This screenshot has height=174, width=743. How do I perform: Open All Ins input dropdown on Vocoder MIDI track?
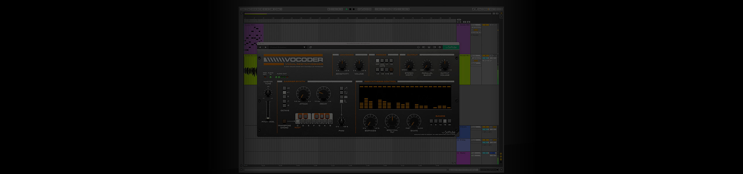476,25
